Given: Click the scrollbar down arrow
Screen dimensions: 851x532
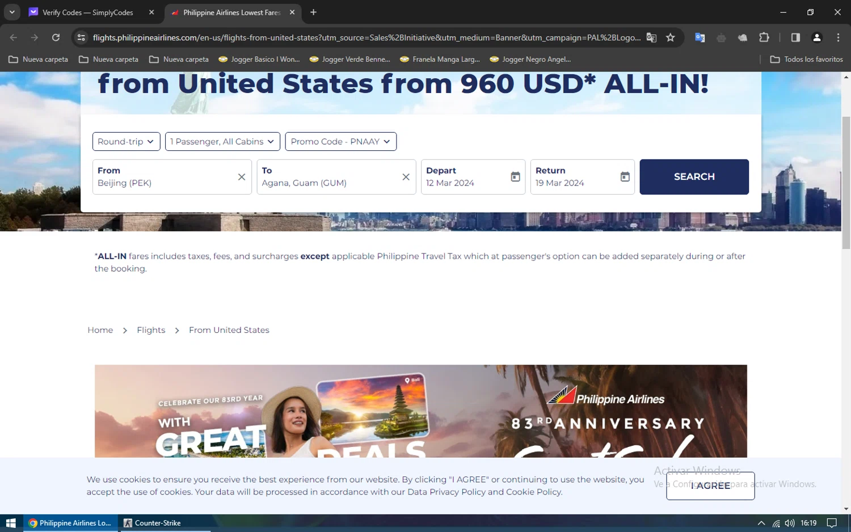Looking at the screenshot, I should [846, 509].
